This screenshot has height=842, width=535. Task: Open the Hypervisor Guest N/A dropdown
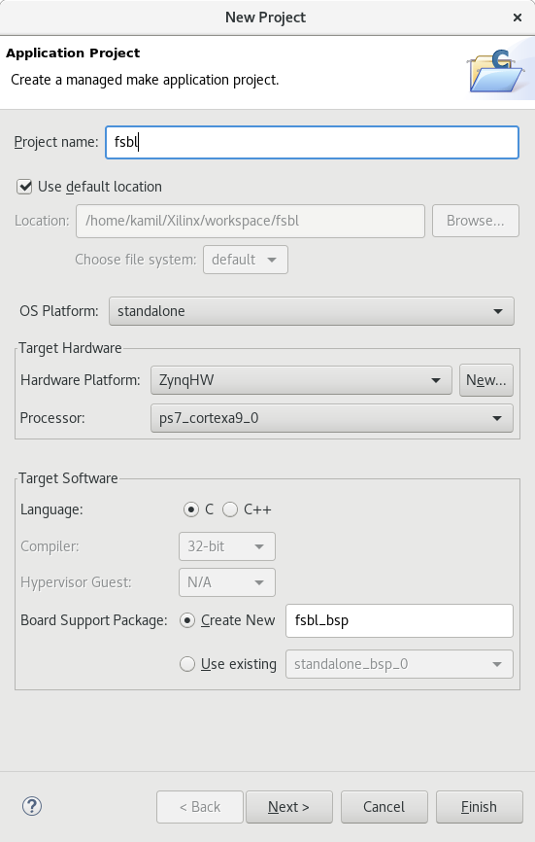pos(227,582)
